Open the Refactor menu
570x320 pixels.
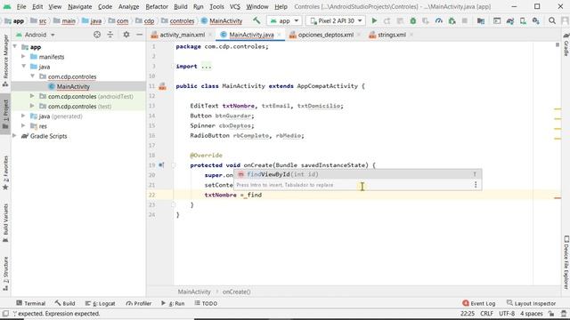point(157,6)
